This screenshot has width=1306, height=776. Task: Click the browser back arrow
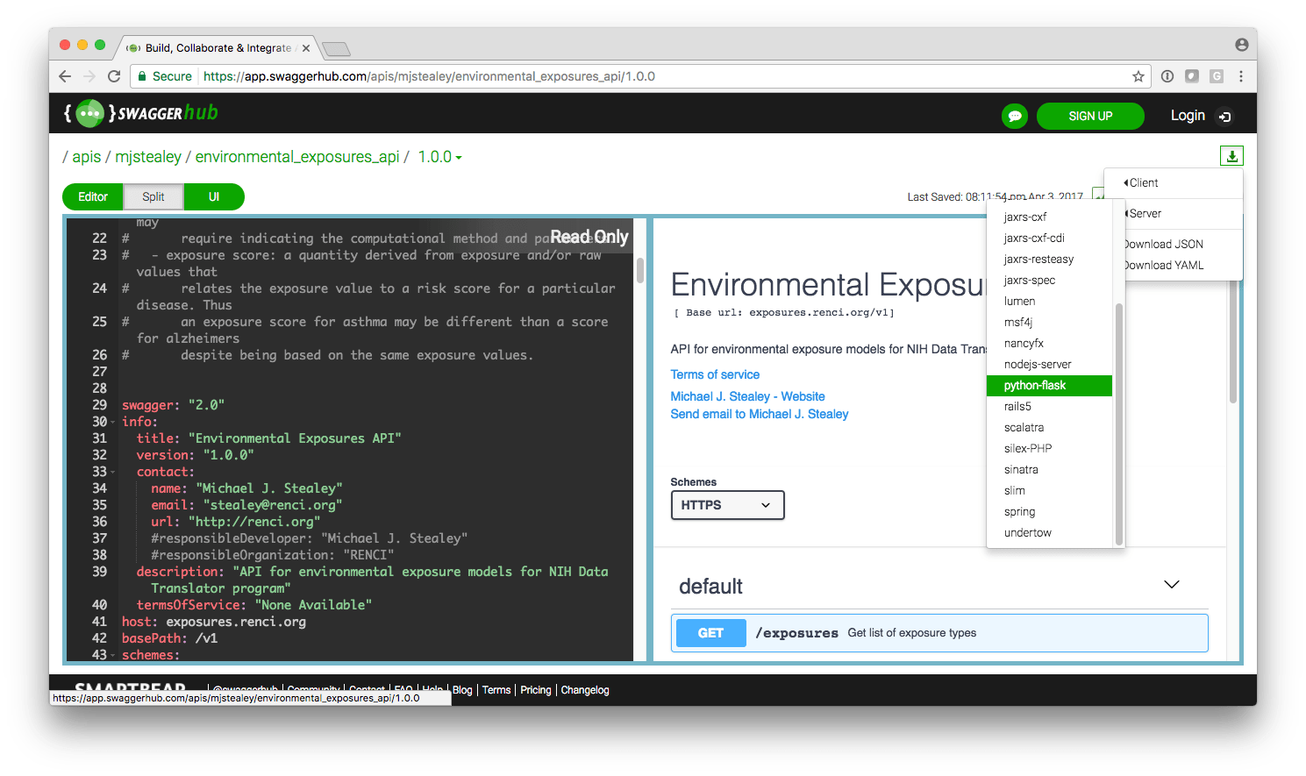(x=65, y=76)
